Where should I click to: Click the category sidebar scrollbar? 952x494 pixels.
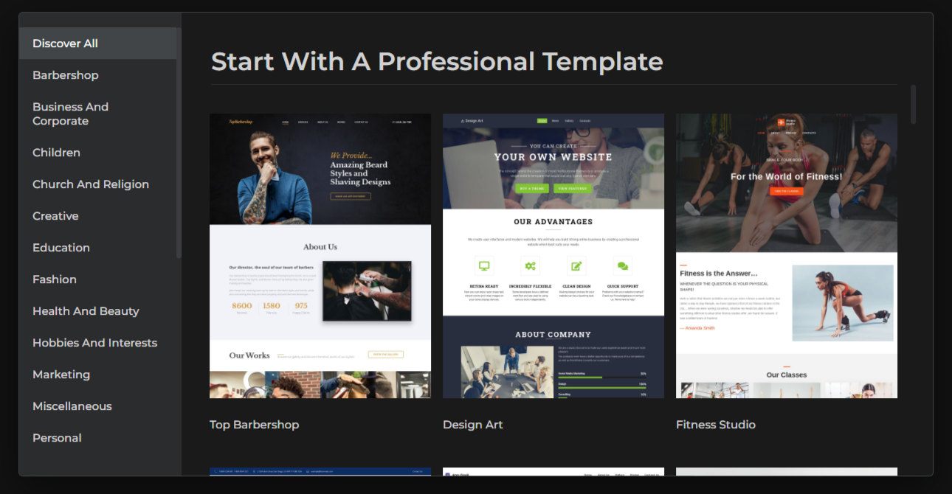[x=179, y=145]
